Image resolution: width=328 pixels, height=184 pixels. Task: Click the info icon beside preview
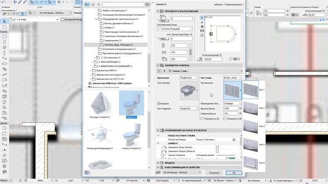202,35
